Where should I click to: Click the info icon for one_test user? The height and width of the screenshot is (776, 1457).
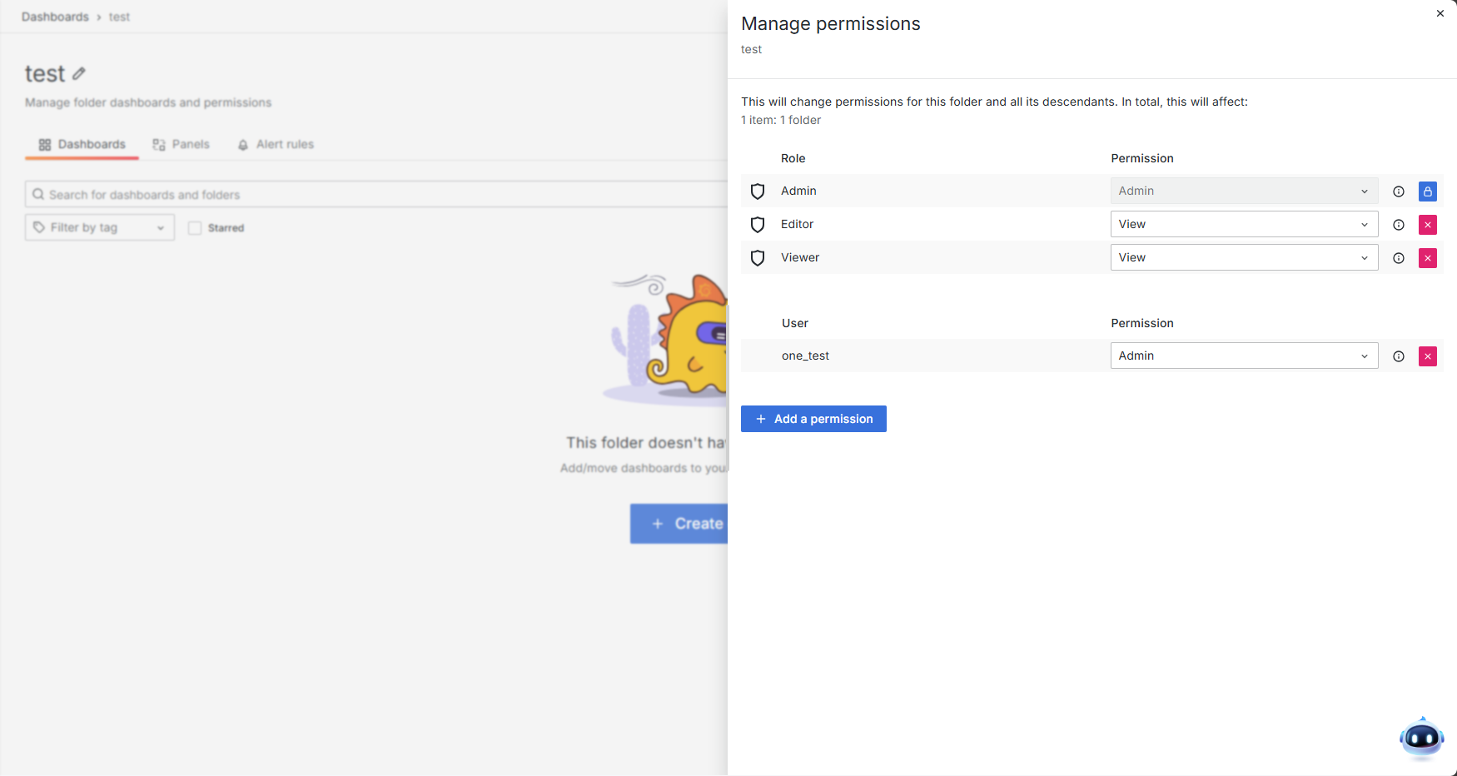(x=1399, y=356)
